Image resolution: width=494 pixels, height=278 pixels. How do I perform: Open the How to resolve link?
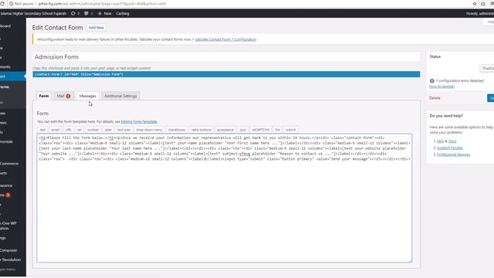pyautogui.click(x=442, y=86)
